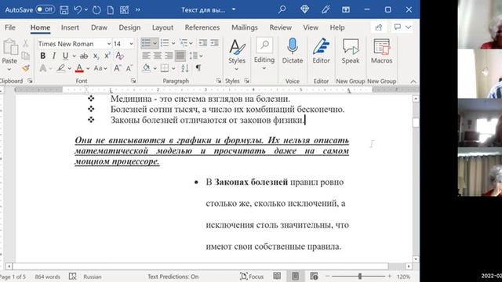The height and width of the screenshot is (282, 502).
Task: Apply numbered list formatting
Action: [165, 43]
